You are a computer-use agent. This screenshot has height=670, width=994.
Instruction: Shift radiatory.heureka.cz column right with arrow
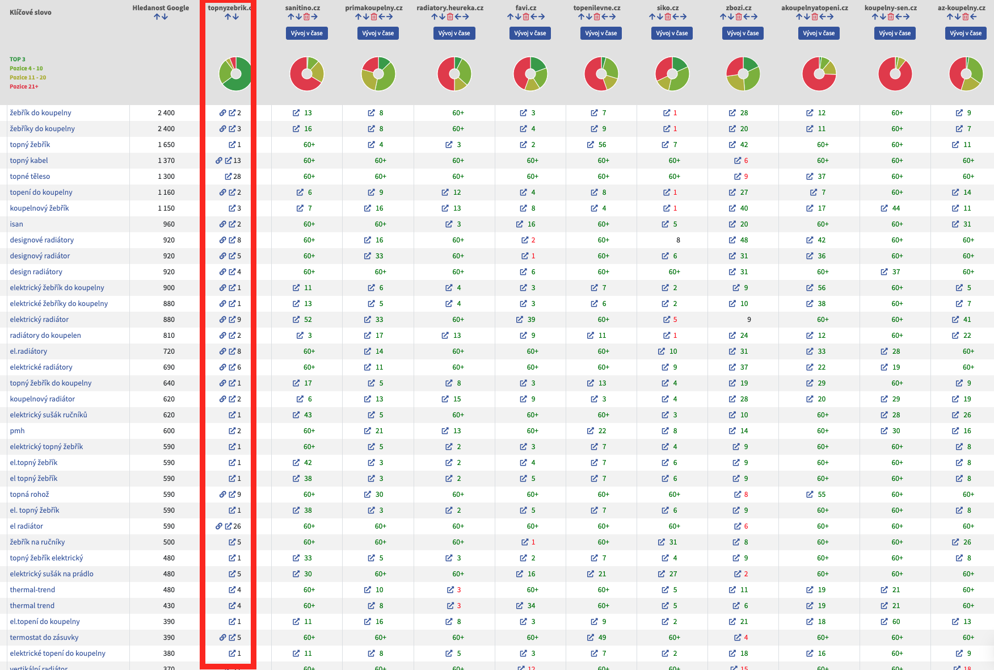465,17
